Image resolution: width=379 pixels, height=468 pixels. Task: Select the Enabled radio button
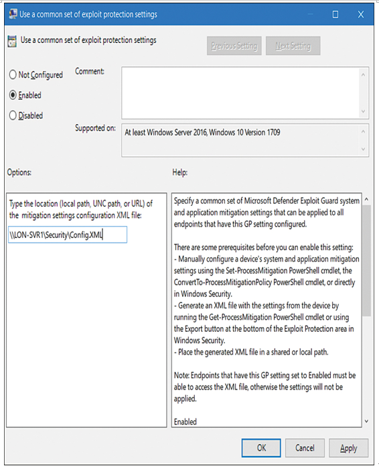[x=13, y=95]
